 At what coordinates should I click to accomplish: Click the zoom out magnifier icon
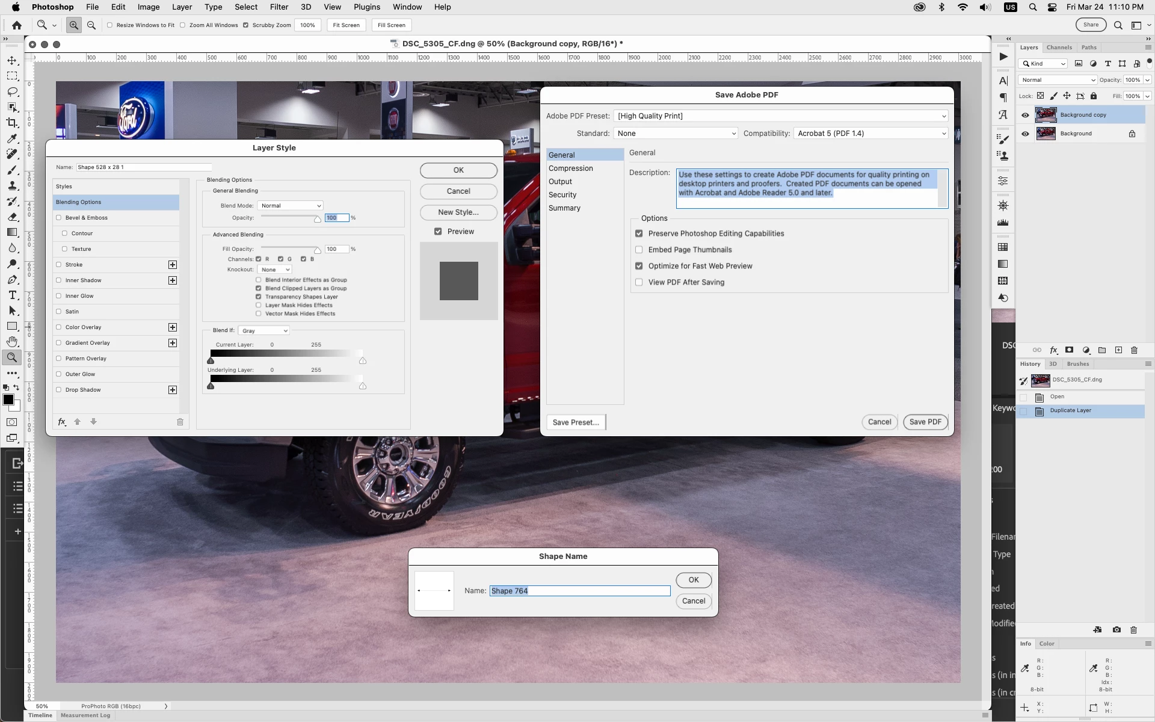[91, 25]
